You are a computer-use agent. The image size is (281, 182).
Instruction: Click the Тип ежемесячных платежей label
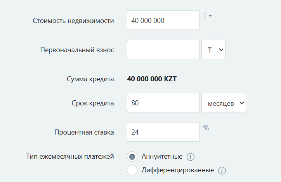[x=70, y=157]
